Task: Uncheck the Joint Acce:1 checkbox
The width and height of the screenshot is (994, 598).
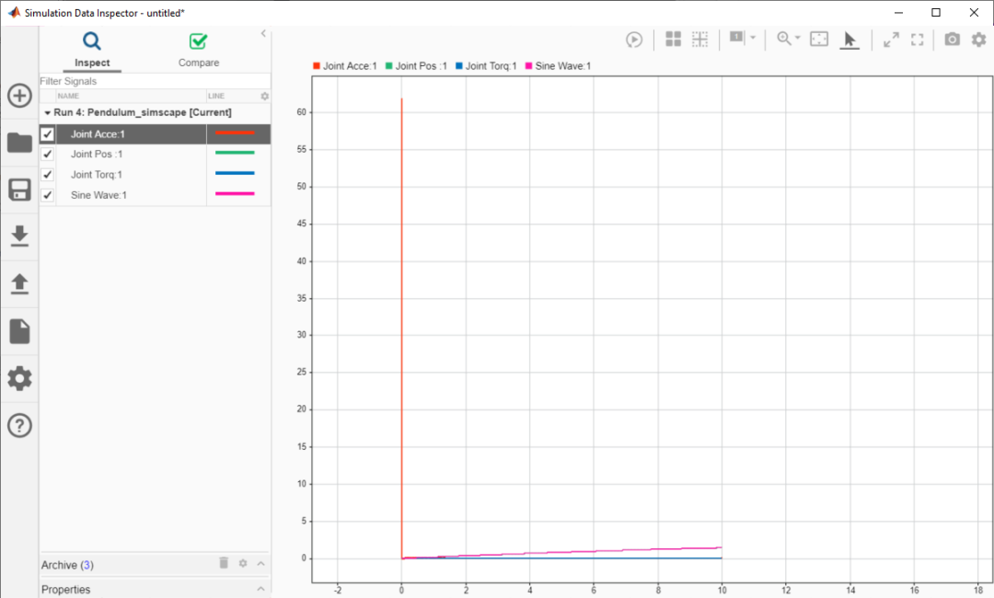Action: click(x=47, y=133)
